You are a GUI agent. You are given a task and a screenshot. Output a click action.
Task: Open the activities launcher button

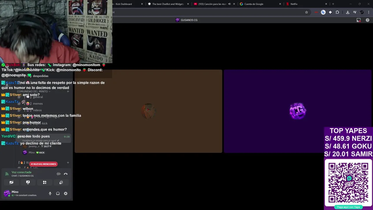45,182
